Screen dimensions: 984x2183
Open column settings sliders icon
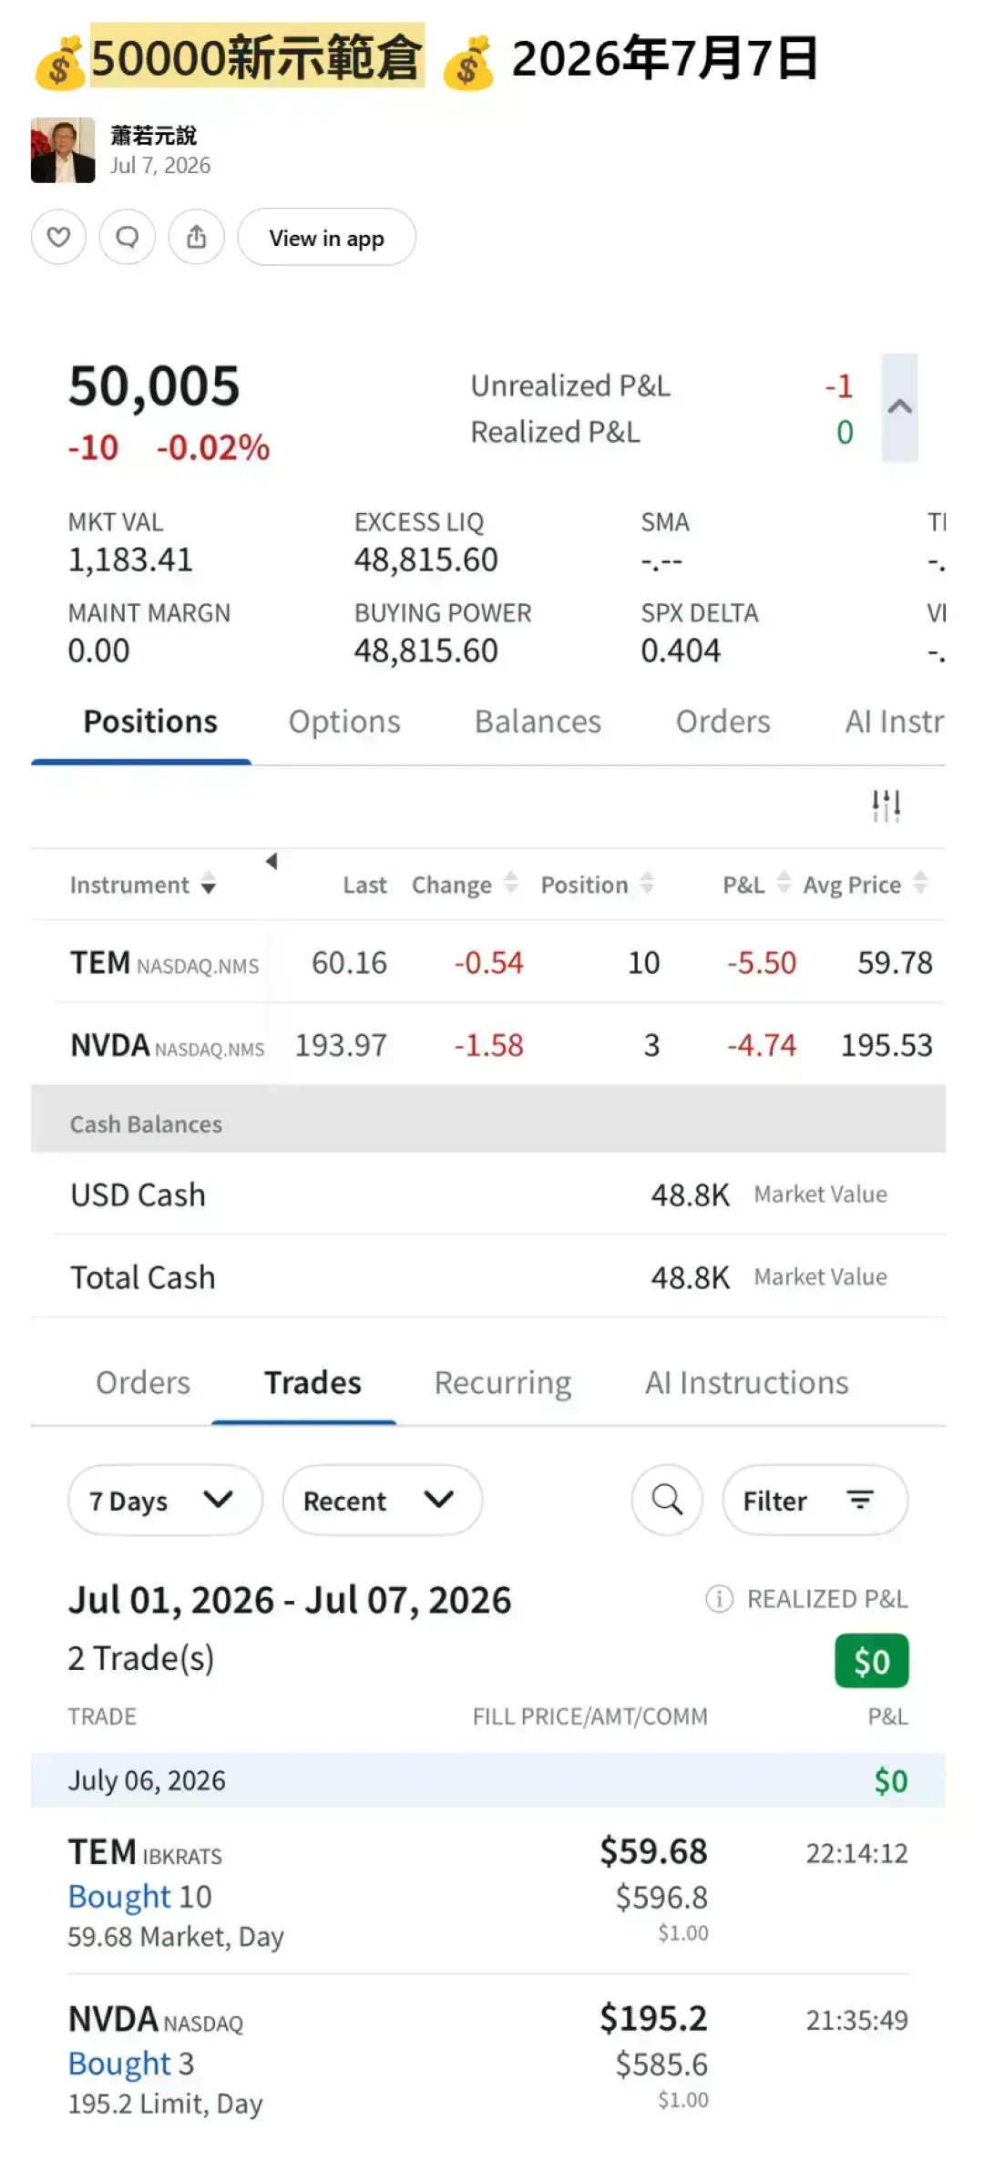click(x=886, y=805)
